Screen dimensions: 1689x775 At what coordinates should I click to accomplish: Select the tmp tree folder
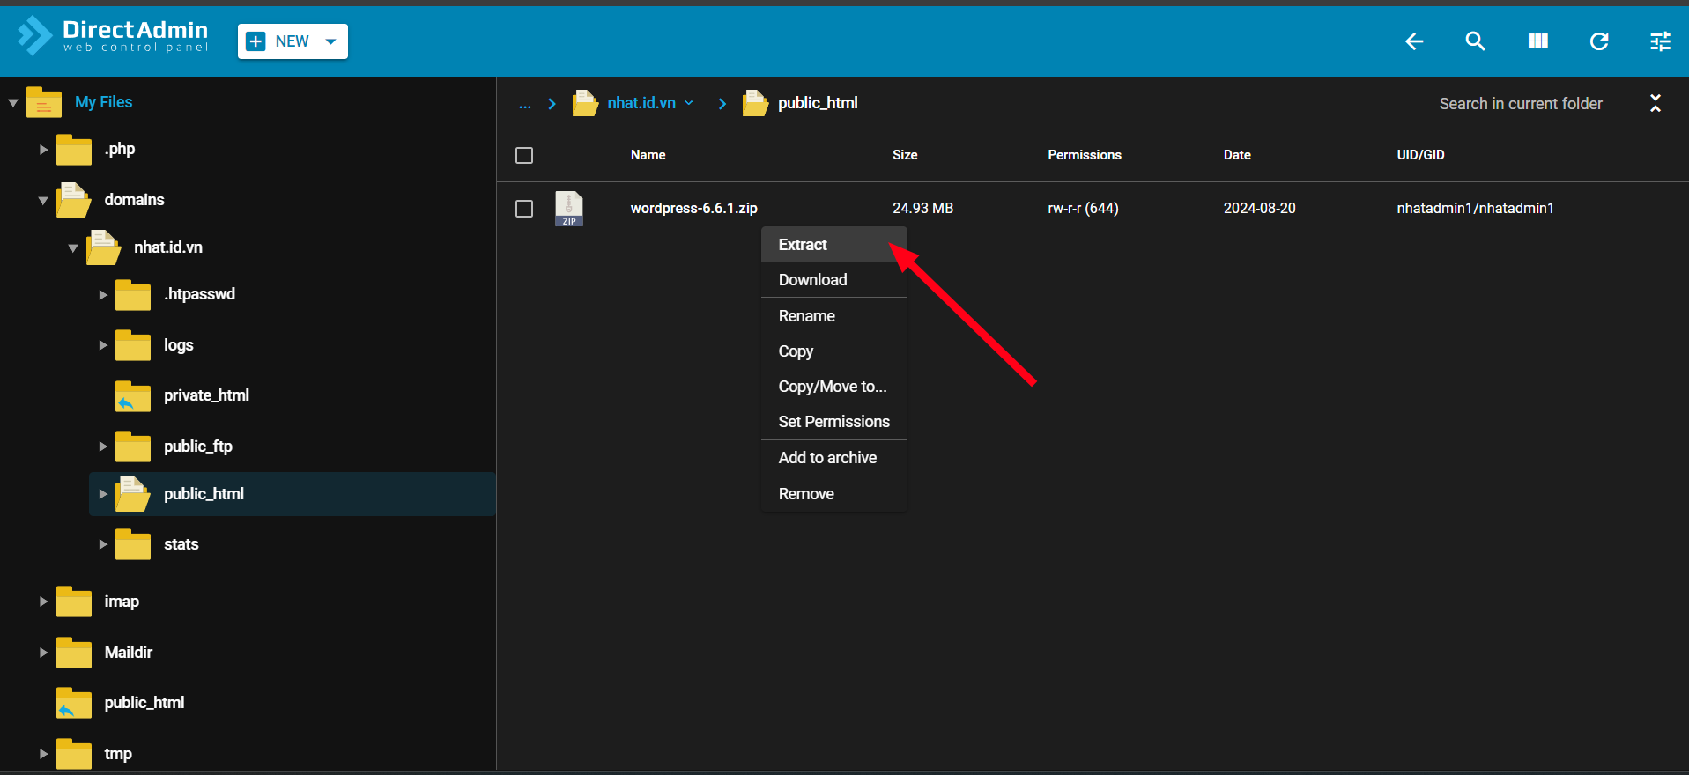[x=118, y=754]
